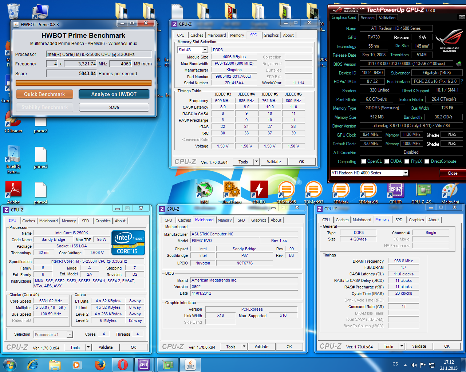This screenshot has width=466, height=372.
Task: Click the CS language indicator in the tray
Action: 395,364
